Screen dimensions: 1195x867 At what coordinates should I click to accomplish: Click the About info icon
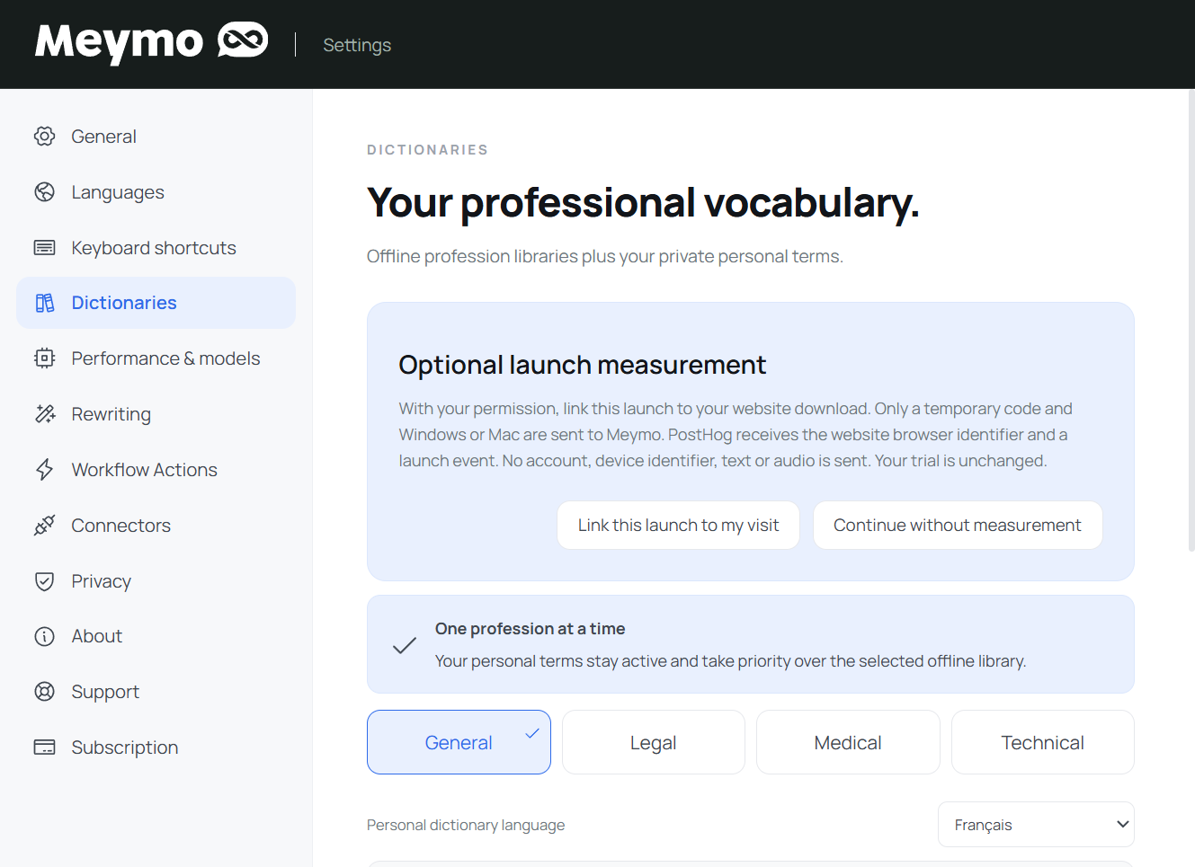click(x=44, y=636)
